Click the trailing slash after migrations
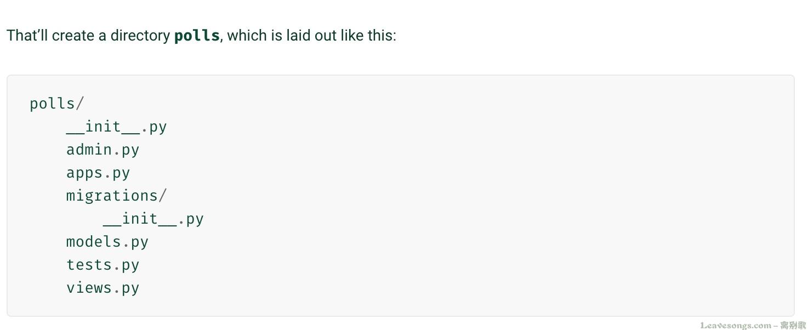Viewport: 808px width, 330px height. click(x=162, y=196)
